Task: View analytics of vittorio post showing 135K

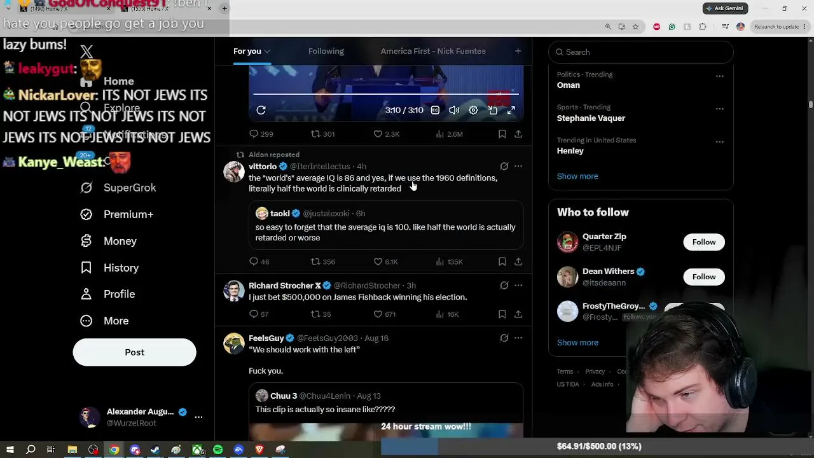Action: coord(449,261)
